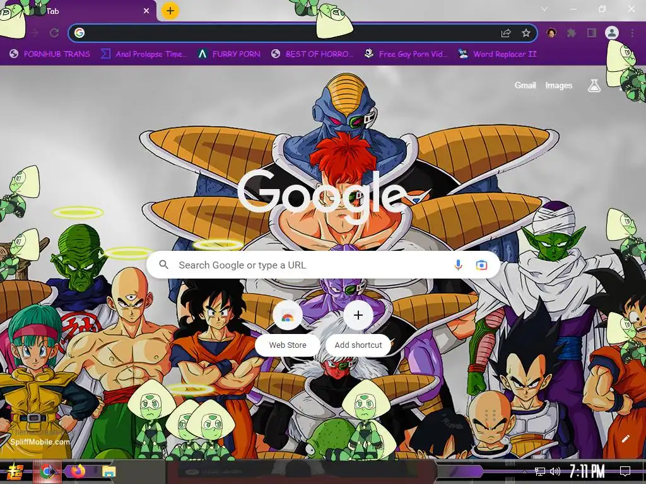Select the tab labeled Tab
Viewport: 646px width, 484px height.
tap(78, 11)
